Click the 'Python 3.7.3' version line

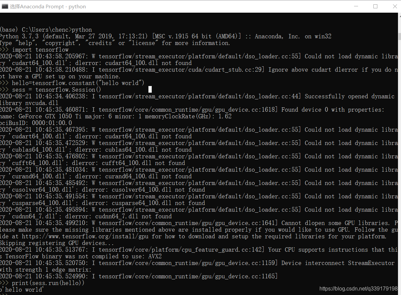point(166,36)
